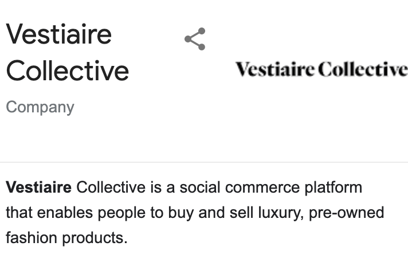The image size is (408, 258).
Task: Click the words "is a" in the description
Action: click(x=162, y=187)
